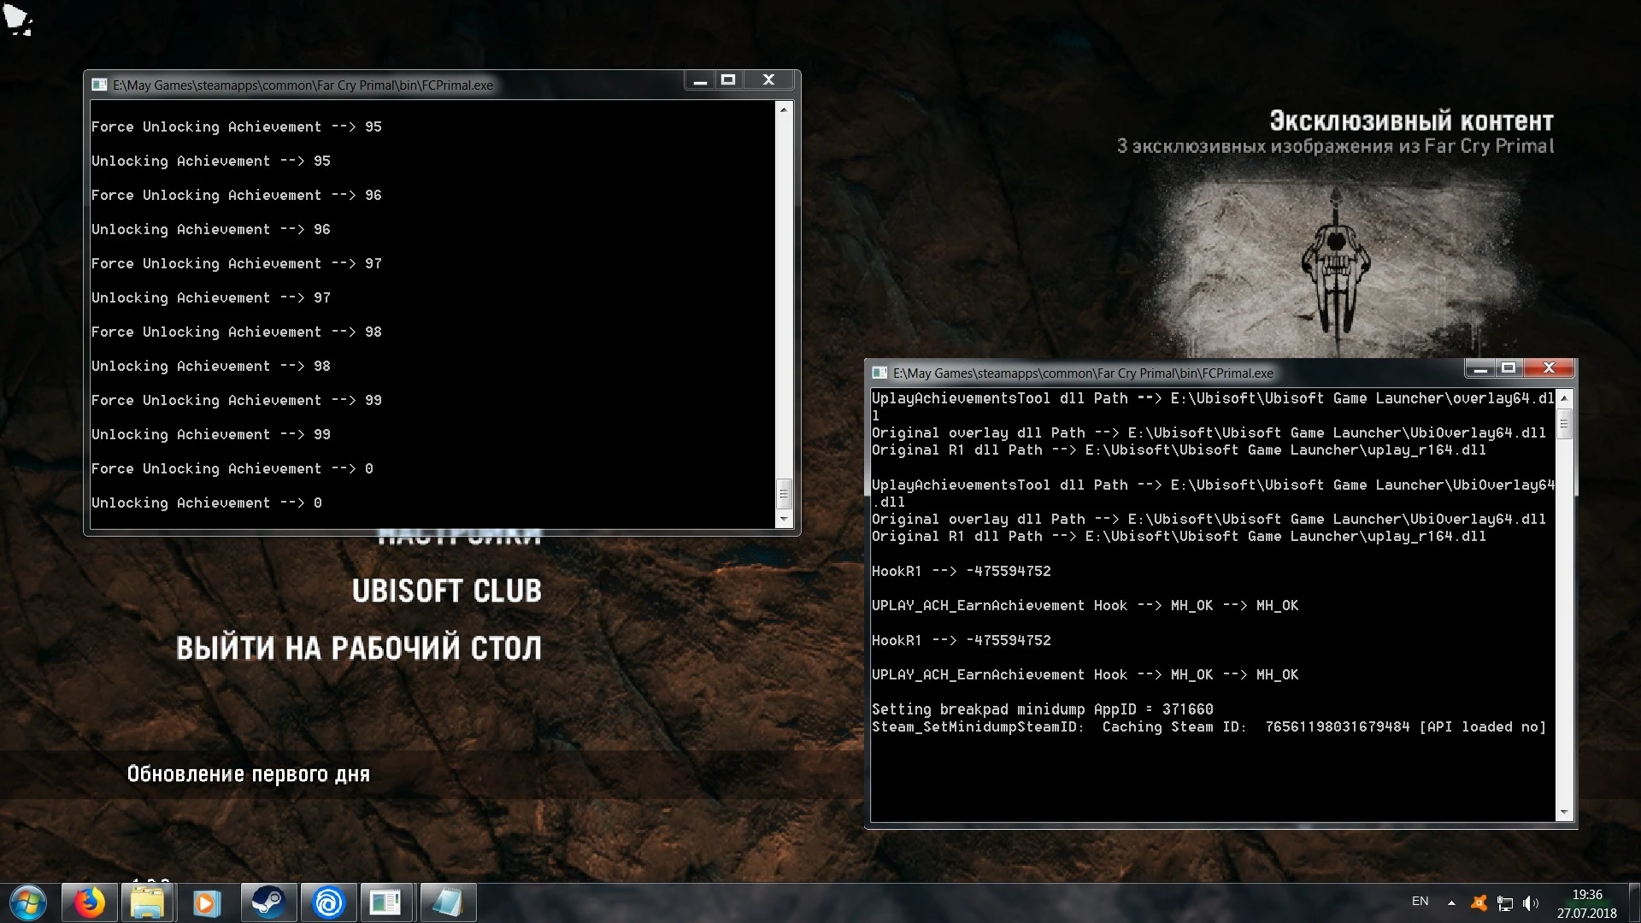
Task: Open the desktop shortcut in the top-left corner
Action: (19, 21)
